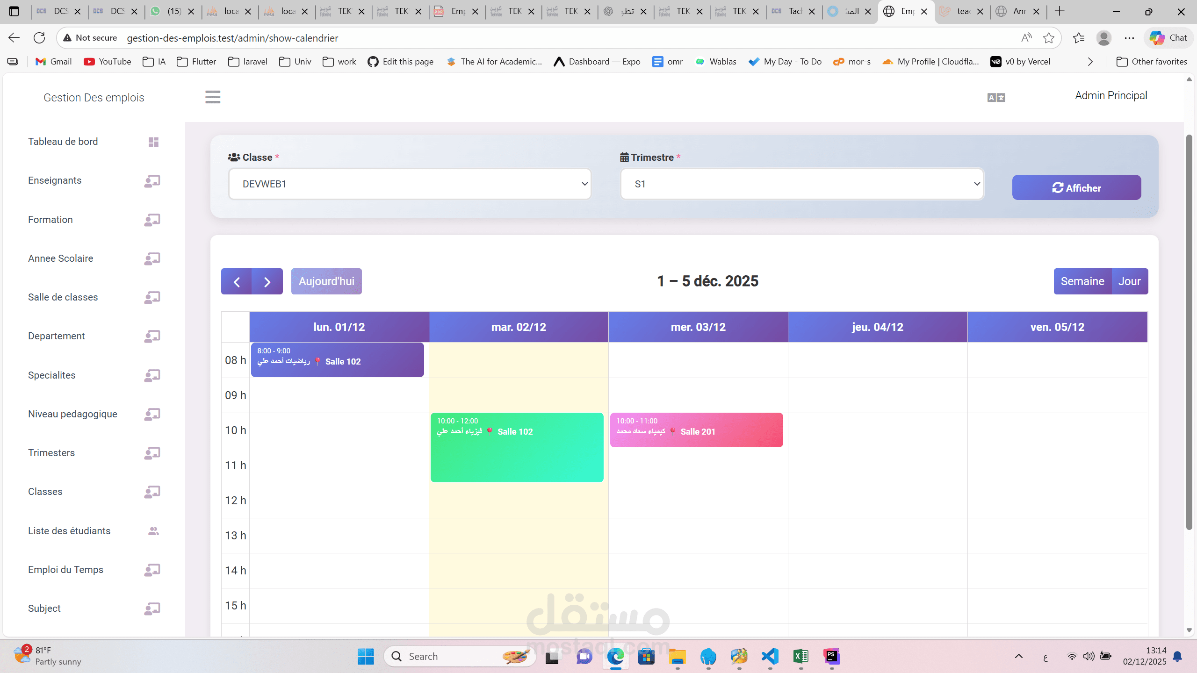Open Excel from the taskbar
Image resolution: width=1197 pixels, height=673 pixels.
(x=801, y=657)
